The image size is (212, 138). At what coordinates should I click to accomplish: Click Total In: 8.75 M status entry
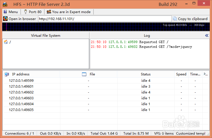pos(136,134)
